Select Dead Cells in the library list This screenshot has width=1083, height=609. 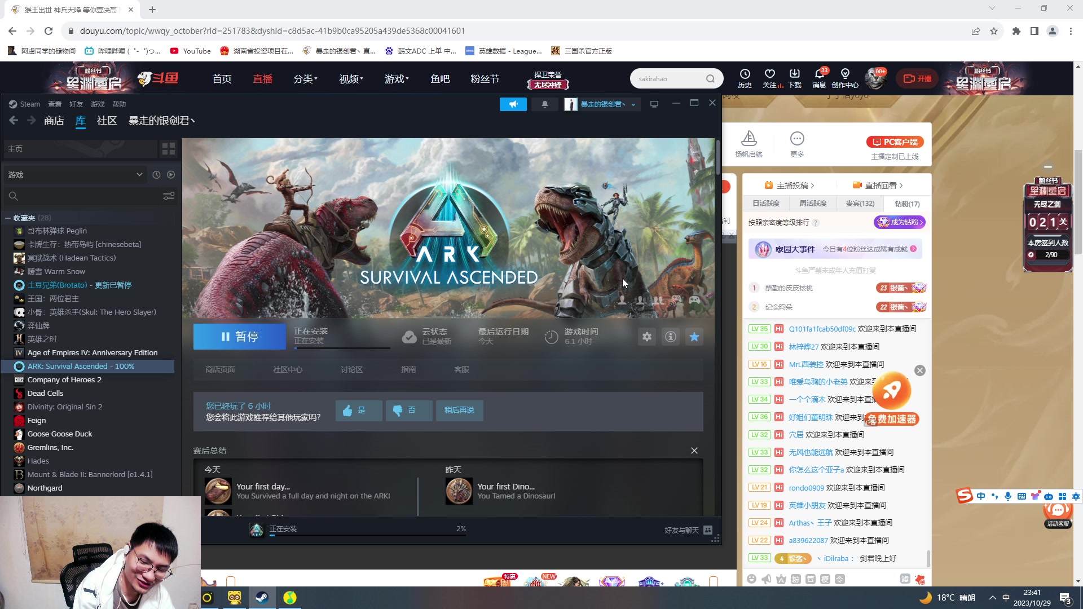pos(45,393)
